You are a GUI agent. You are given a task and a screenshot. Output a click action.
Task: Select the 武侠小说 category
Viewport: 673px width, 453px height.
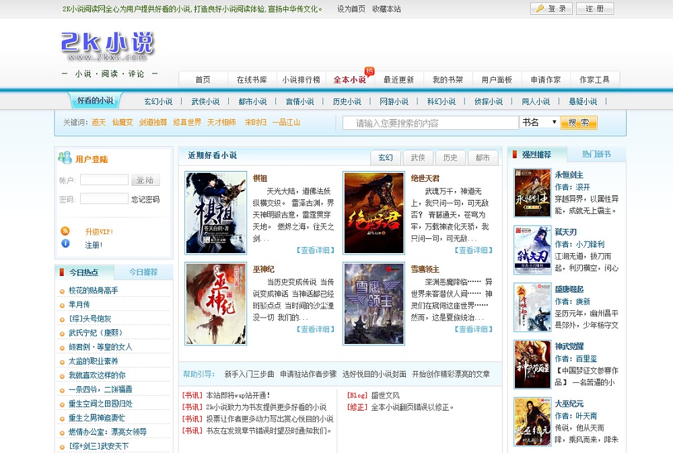coord(205,102)
